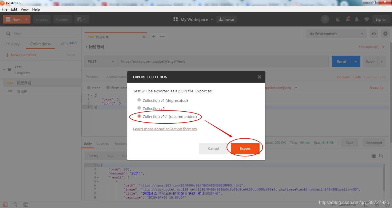Click Cancel in export dialog
This screenshot has height=208, width=392.
click(214, 148)
